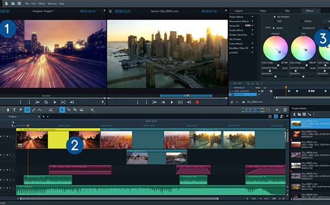The width and height of the screenshot is (330, 205).
Task: Click the long green audio clip on bottom track
Action: (x=151, y=190)
